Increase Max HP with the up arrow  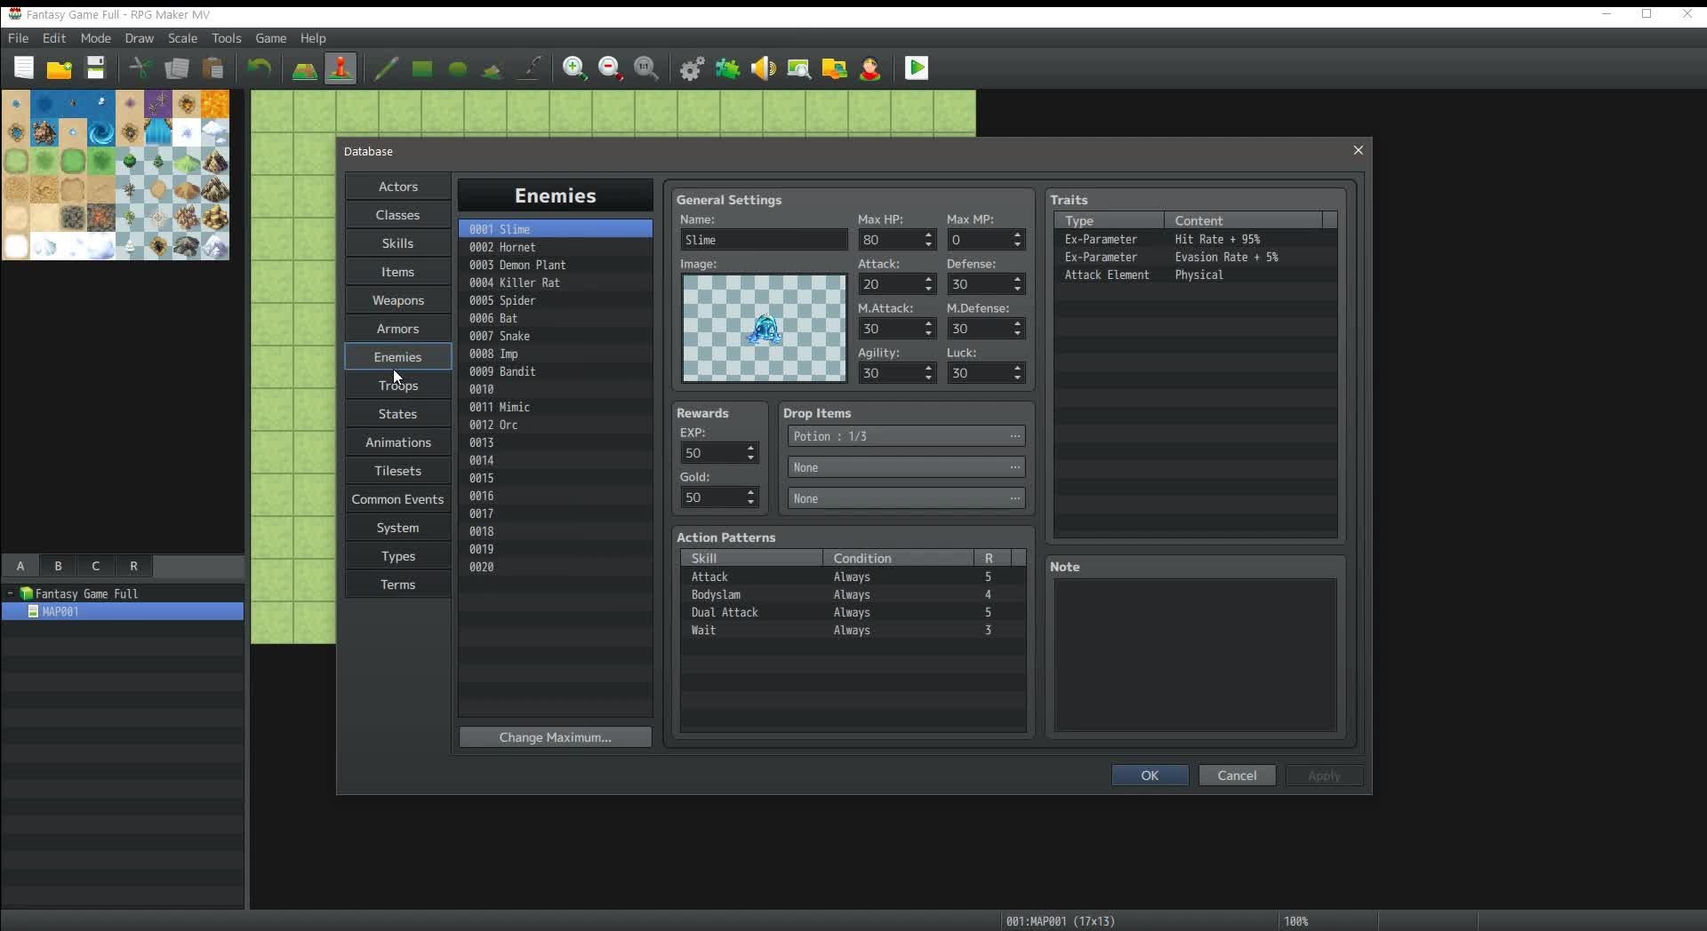[928, 235]
